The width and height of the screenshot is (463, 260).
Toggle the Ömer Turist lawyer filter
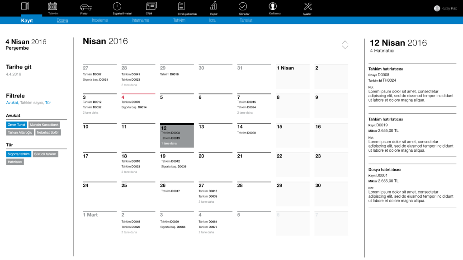click(16, 125)
